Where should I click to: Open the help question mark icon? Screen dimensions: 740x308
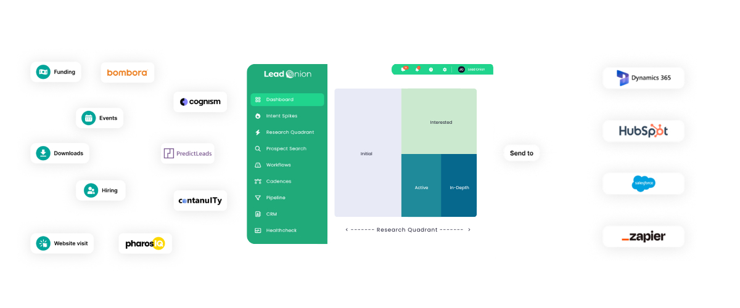tap(431, 70)
